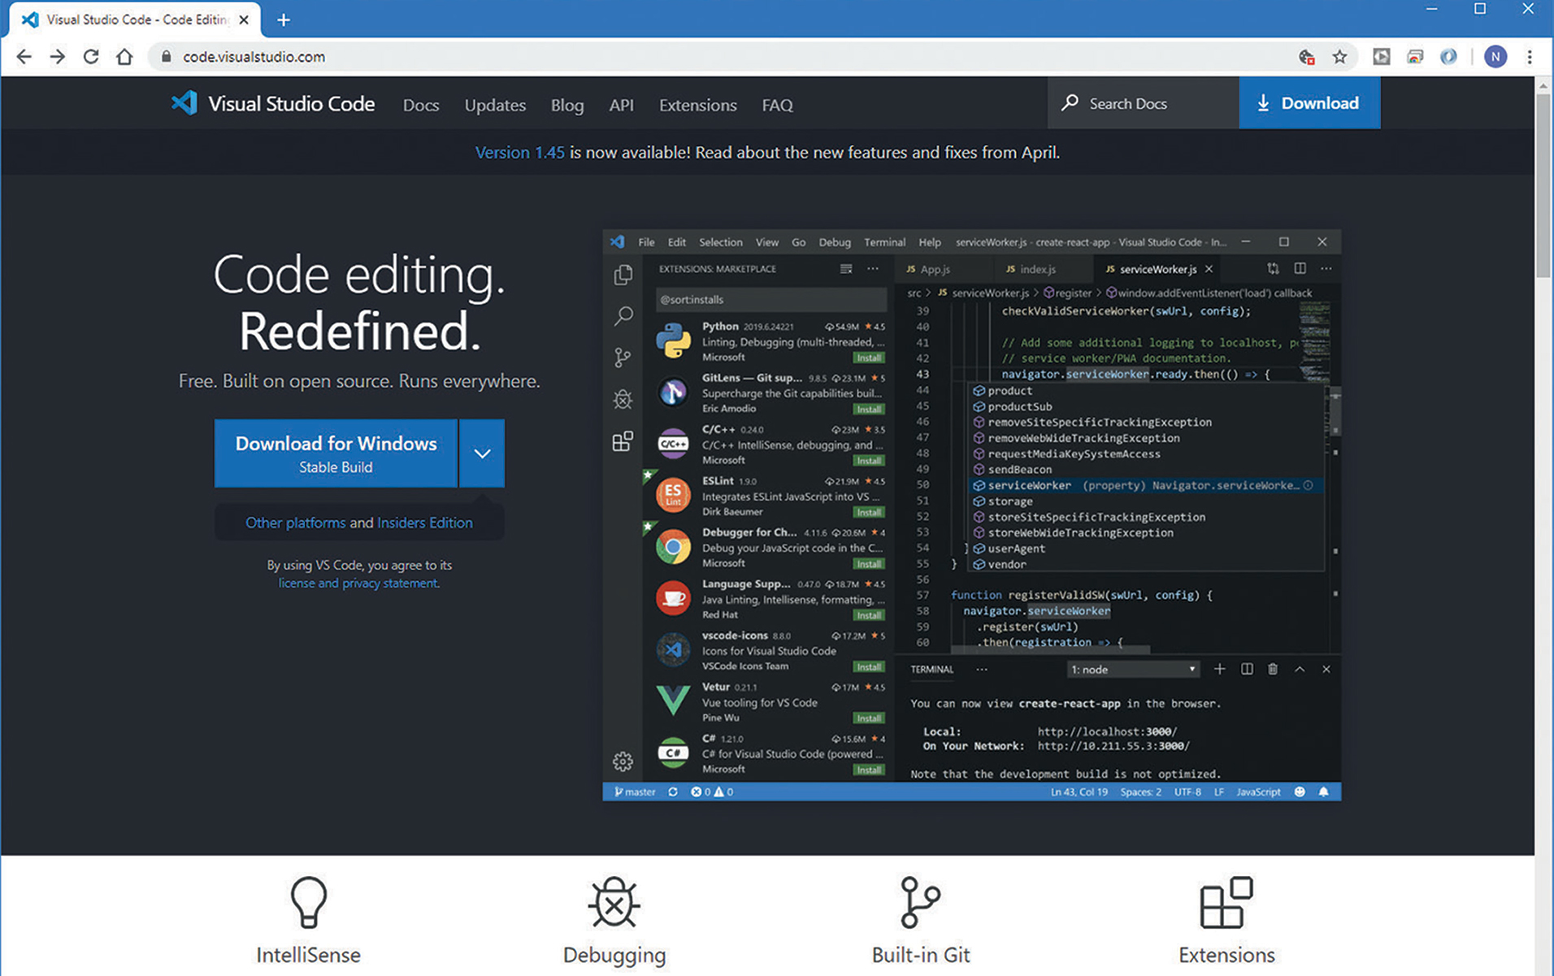Open the Blog navigation item
The image size is (1554, 976).
tap(567, 105)
